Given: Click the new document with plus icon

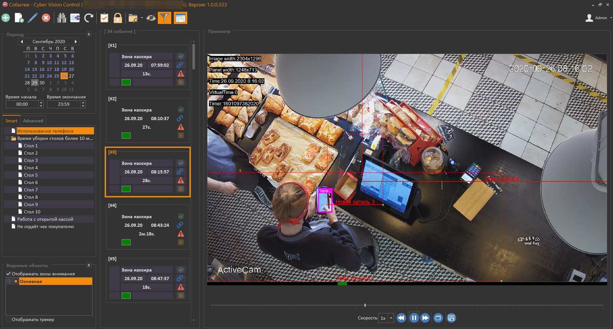Looking at the screenshot, I should pyautogui.click(x=19, y=18).
